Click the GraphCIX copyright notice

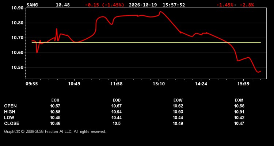55,131
